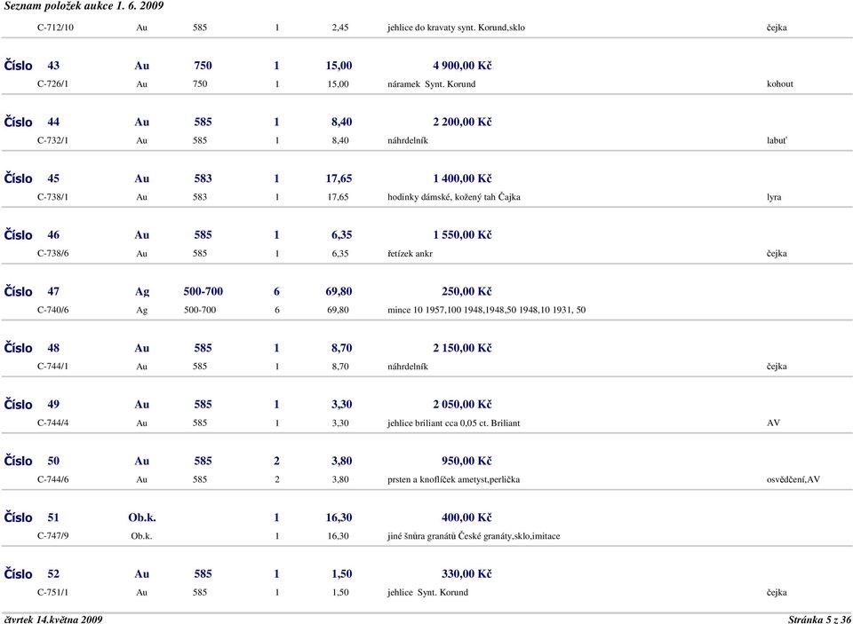The image size is (853, 624).
Task: Click 'Ob.k.' in lot 51 header
Action: pos(144,517)
